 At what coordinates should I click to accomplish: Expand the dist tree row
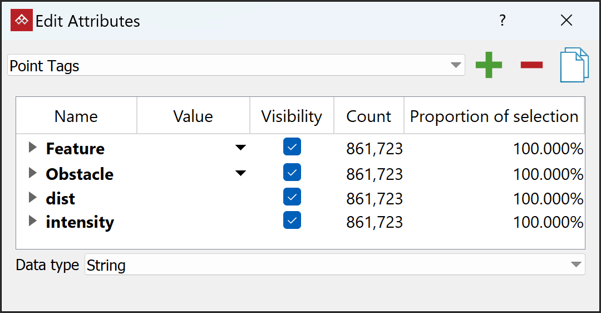(33, 198)
